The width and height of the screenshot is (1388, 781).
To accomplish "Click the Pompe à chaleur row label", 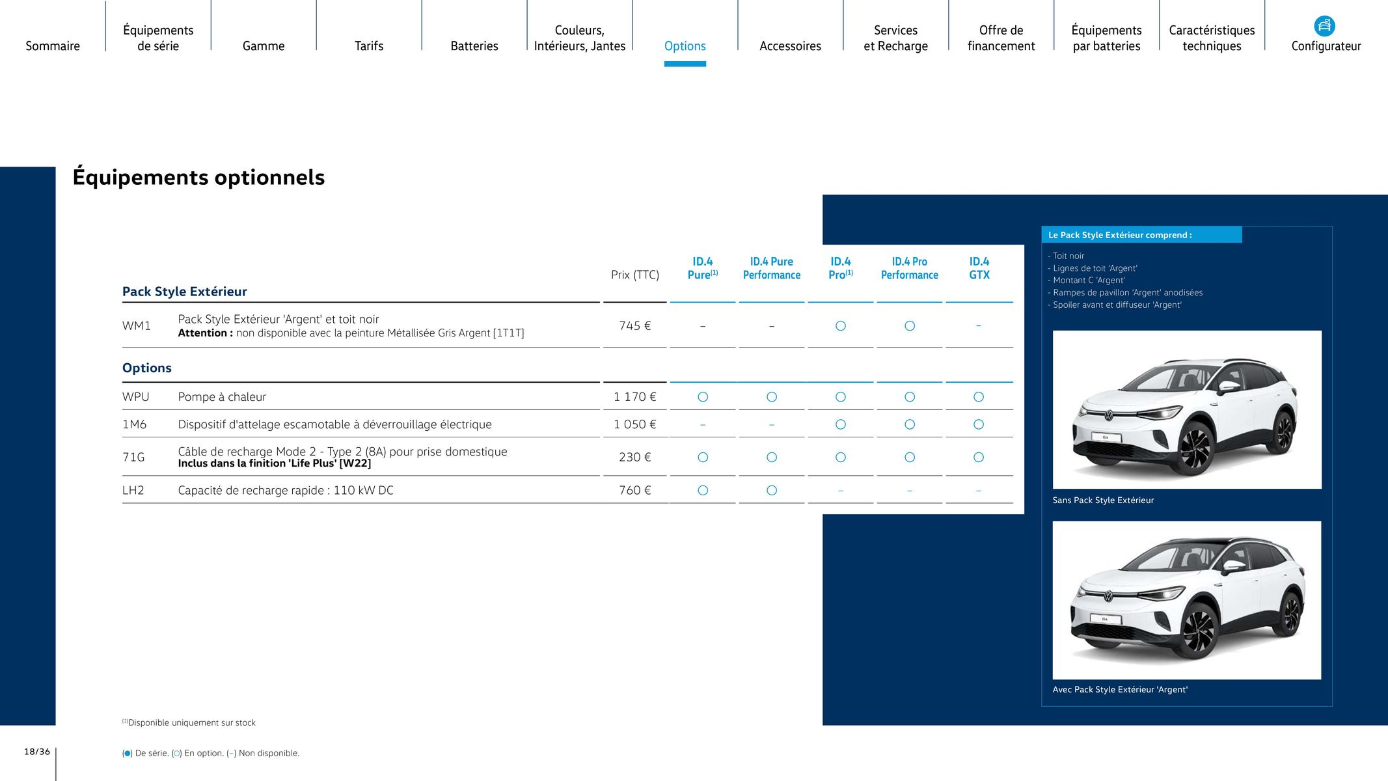I will (222, 397).
